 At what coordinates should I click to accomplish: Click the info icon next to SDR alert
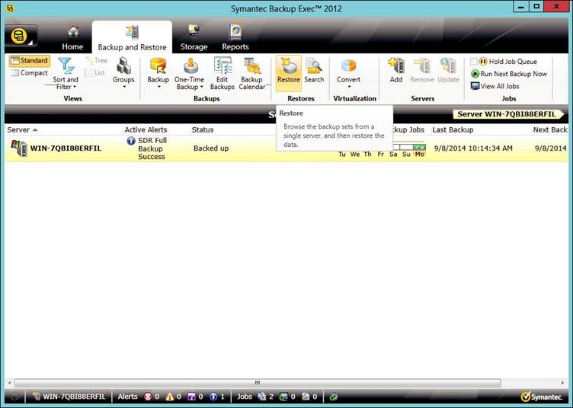pyautogui.click(x=131, y=141)
